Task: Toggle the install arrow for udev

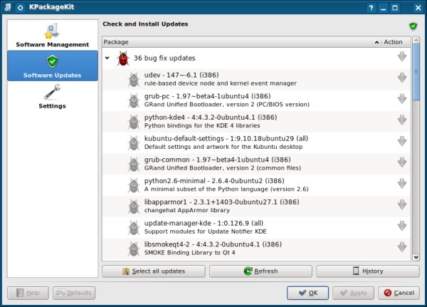Action: click(x=402, y=78)
